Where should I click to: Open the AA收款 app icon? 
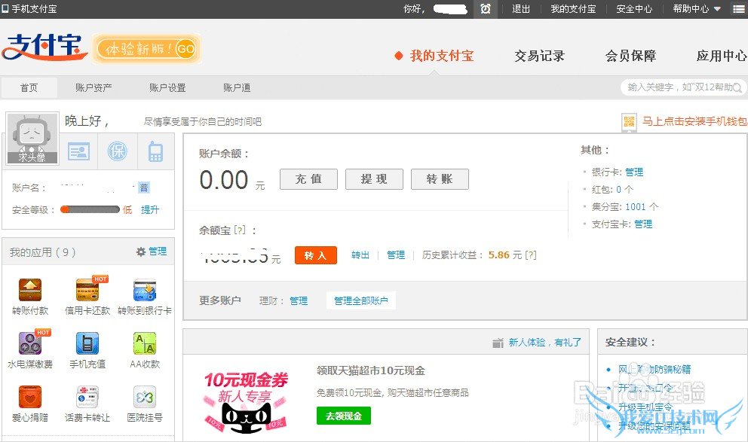[x=145, y=343]
